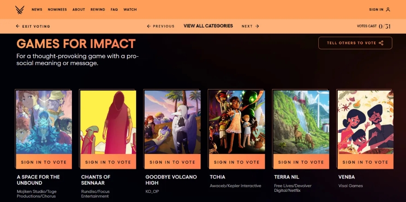The image size is (406, 202).
Task: Click View All Categories
Action: 208,26
